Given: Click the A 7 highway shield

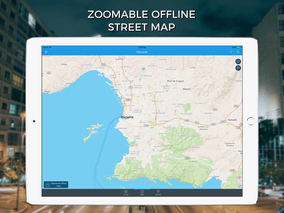Looking at the screenshot, I should pyautogui.click(x=131, y=87).
